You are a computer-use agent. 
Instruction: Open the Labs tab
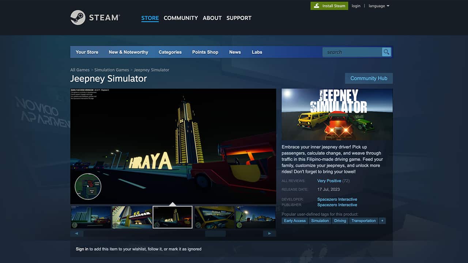[257, 52]
